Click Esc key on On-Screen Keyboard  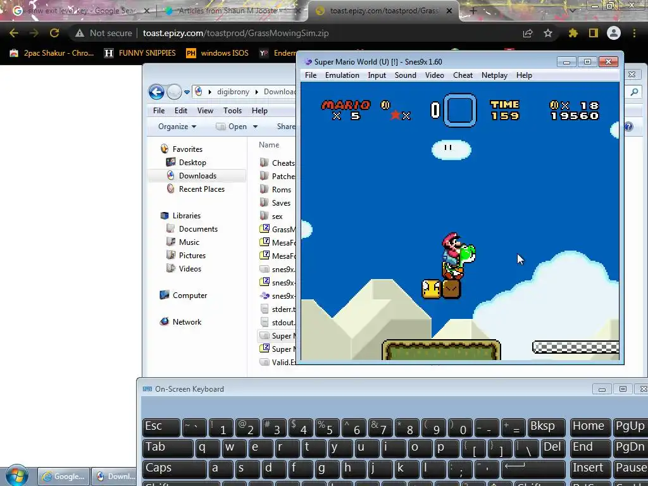click(x=161, y=427)
